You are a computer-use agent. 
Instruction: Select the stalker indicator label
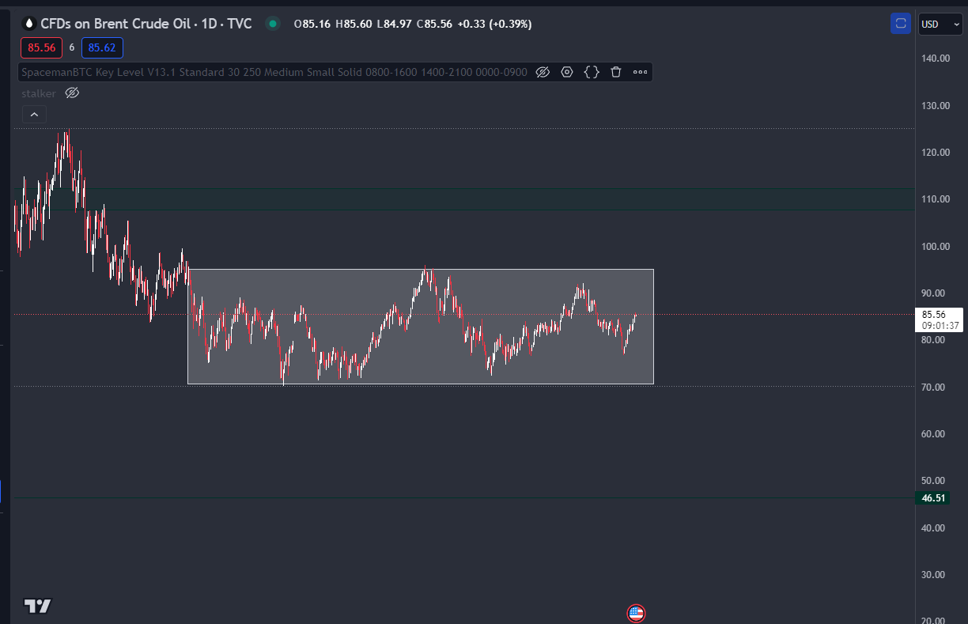click(x=39, y=93)
